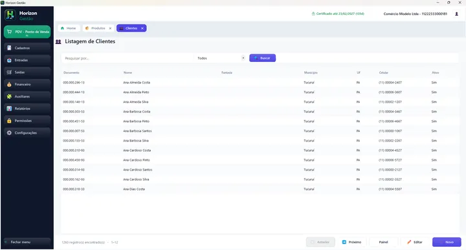Screen dimensions: 466x250
Task: Switch to the Home tab
Action: tap(69, 28)
